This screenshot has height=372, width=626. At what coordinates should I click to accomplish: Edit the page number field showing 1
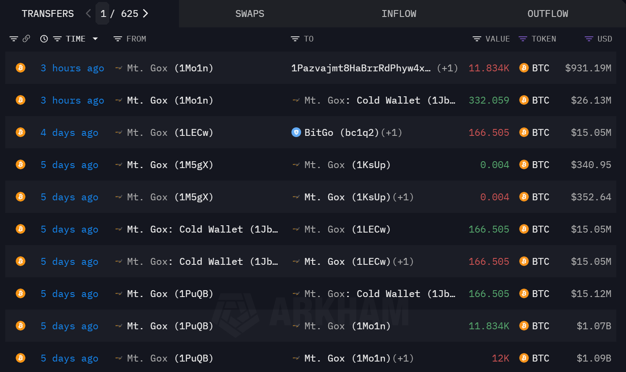[103, 14]
